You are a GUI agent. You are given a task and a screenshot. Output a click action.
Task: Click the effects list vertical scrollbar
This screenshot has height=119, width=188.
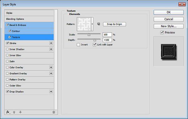[55, 59]
